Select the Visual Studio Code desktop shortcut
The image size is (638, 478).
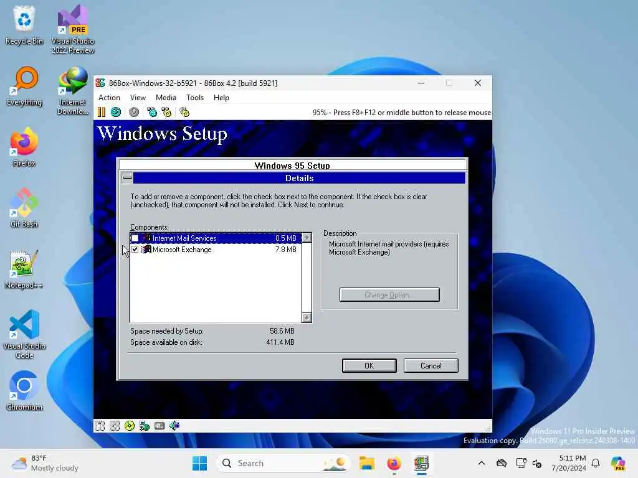coord(24,334)
